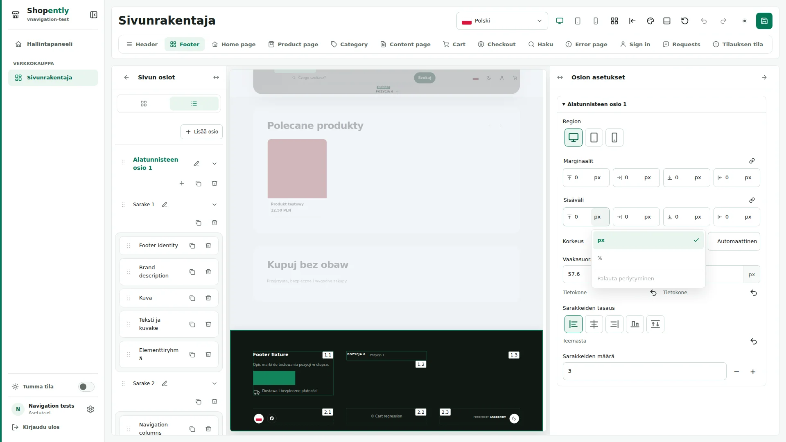Edit the Sarake 1 name pencil icon
The image size is (786, 442).
tap(165, 205)
